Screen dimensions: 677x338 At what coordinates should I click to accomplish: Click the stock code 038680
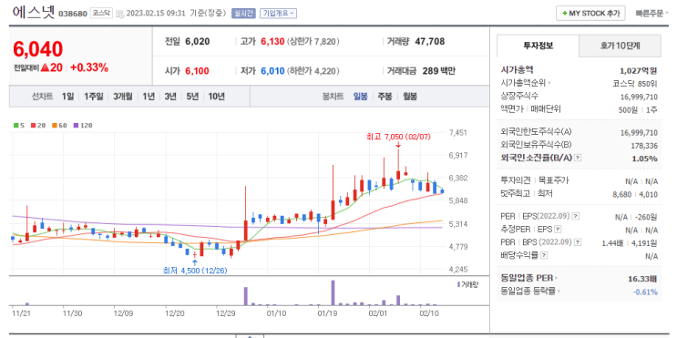[73, 14]
